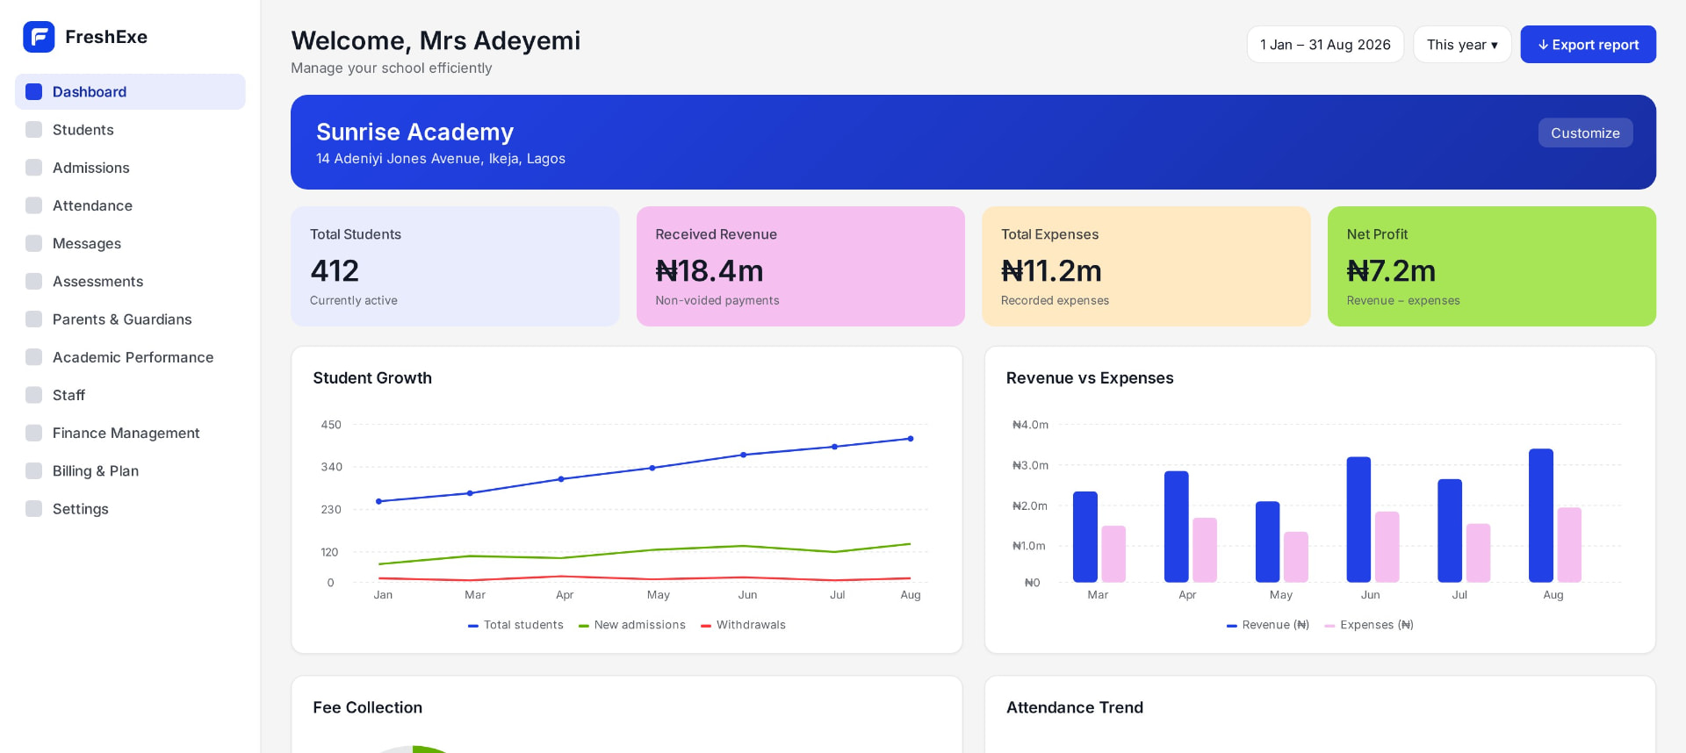Viewport: 1686px width, 753px height.
Task: Click the Aug total students data point
Action: 911,439
